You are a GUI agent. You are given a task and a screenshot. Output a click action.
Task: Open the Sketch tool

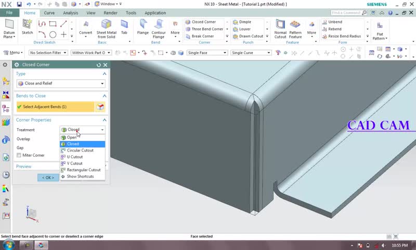(27, 27)
